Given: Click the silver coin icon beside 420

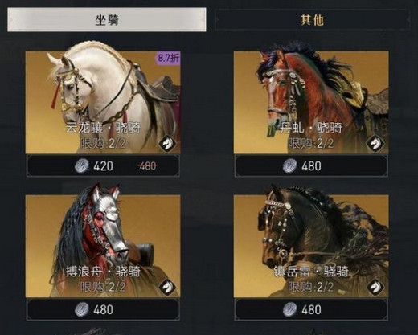Looking at the screenshot, I should [x=81, y=165].
